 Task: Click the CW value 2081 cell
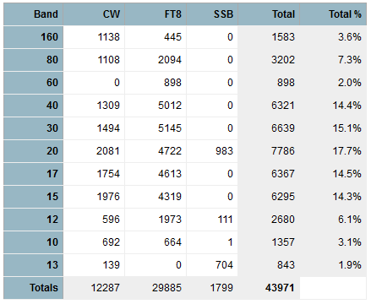94,151
